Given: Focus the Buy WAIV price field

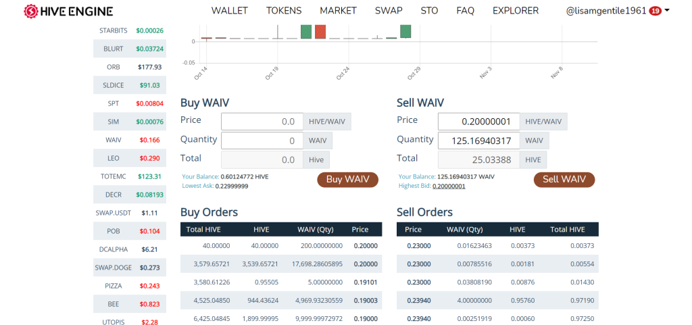Looking at the screenshot, I should click(x=262, y=122).
